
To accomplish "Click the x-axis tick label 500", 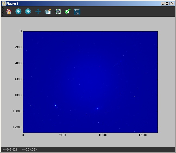I will [x=62, y=135].
